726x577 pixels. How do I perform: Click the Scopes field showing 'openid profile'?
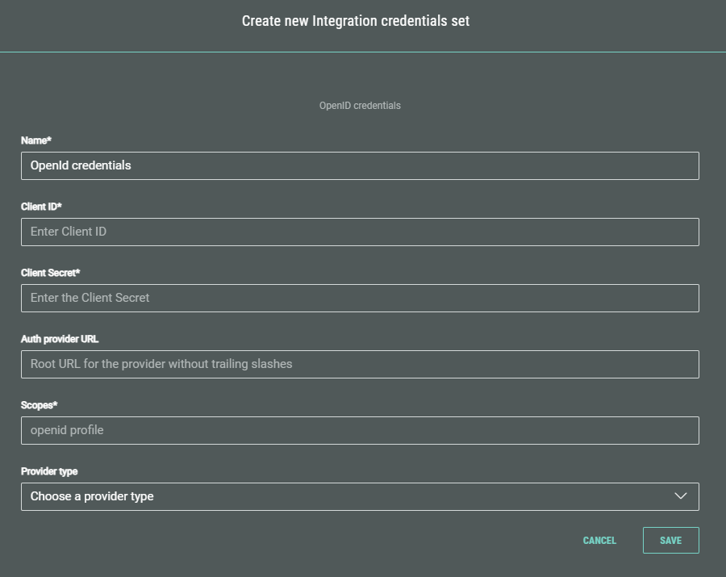pyautogui.click(x=360, y=430)
